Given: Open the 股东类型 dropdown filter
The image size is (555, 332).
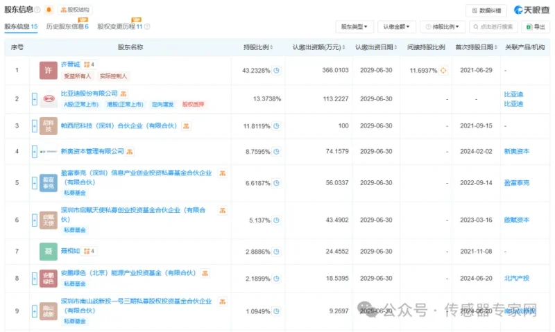Looking at the screenshot, I should (355, 27).
